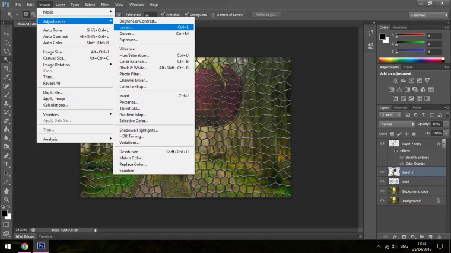Open Chrome from the taskbar
Viewport: 451px width, 253px height.
coord(25,246)
